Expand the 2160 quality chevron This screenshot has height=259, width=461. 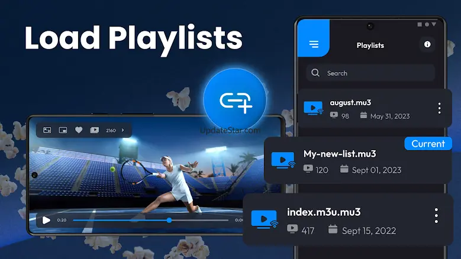pyautogui.click(x=123, y=130)
